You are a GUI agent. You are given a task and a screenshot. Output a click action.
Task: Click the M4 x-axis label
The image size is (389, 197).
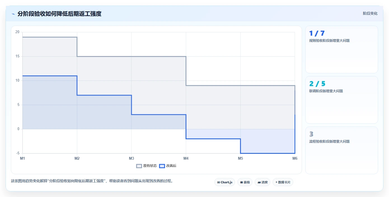(x=186, y=158)
